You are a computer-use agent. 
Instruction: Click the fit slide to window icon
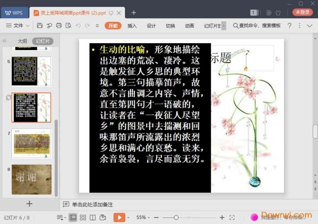pyautogui.click(x=232, y=218)
